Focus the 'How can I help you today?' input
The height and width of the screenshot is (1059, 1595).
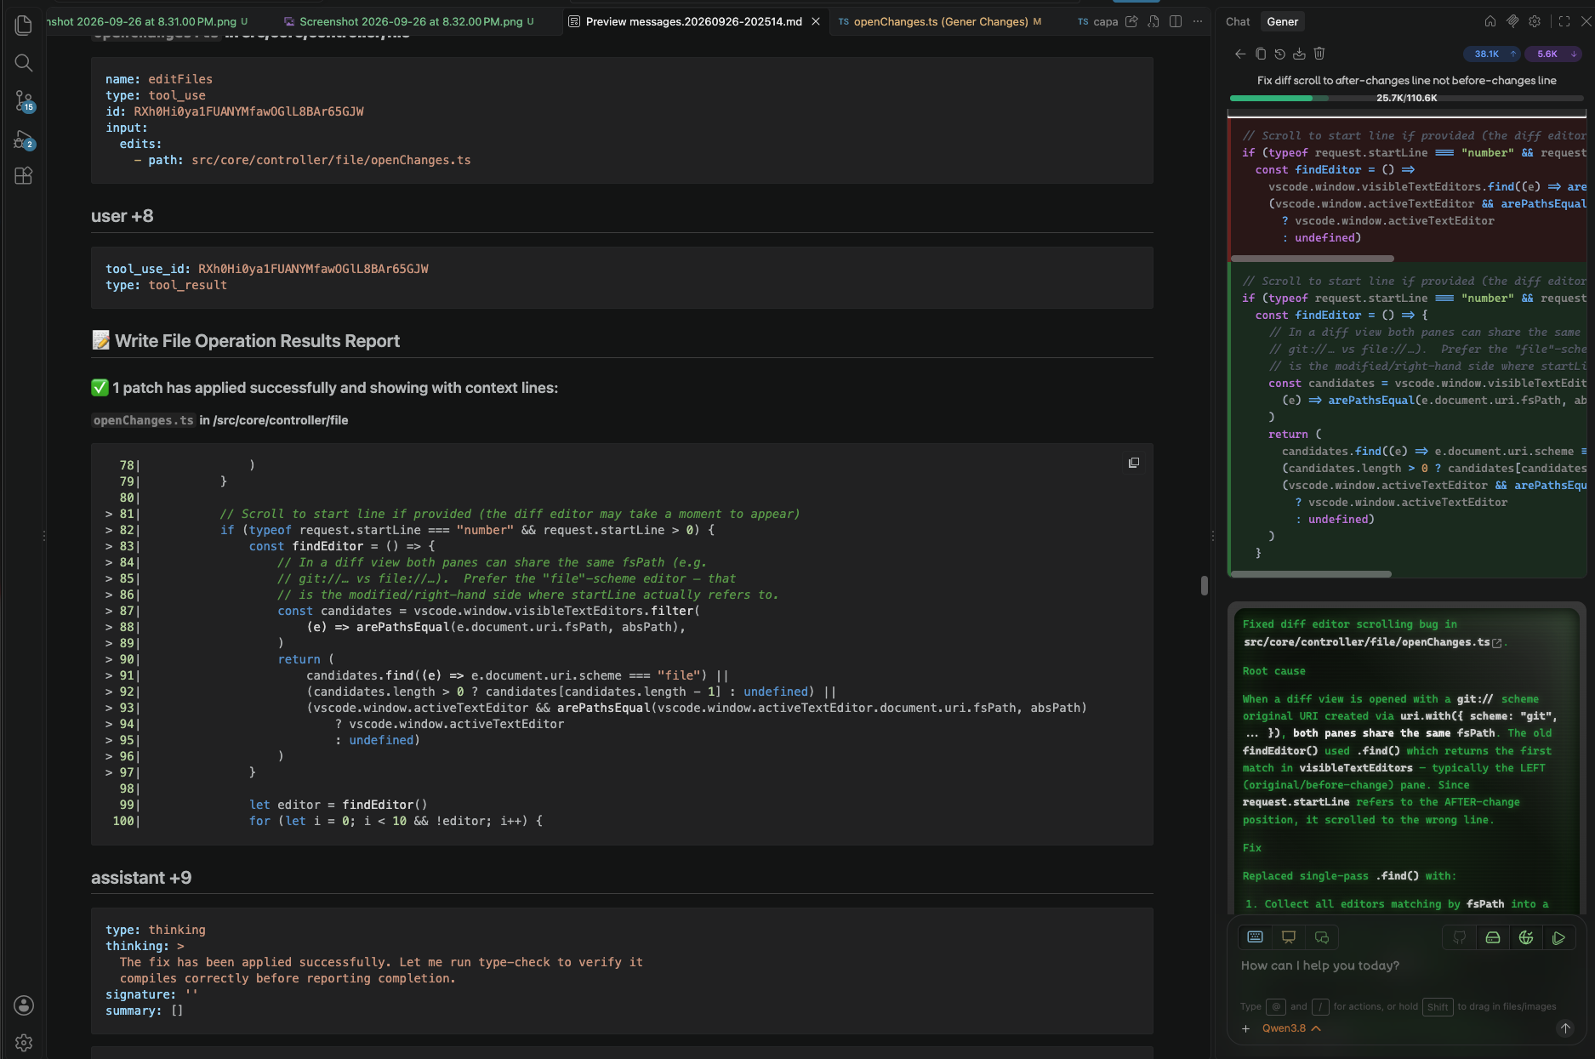tap(1406, 965)
